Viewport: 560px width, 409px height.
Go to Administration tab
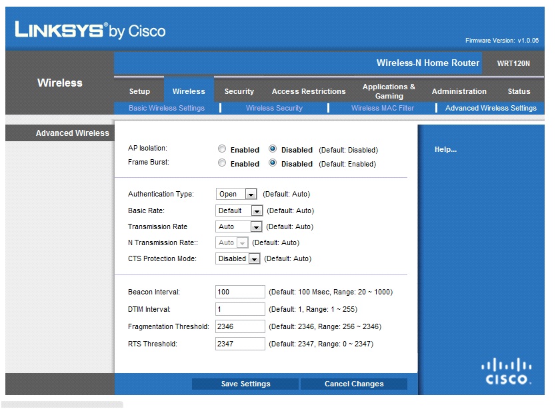pyautogui.click(x=459, y=91)
